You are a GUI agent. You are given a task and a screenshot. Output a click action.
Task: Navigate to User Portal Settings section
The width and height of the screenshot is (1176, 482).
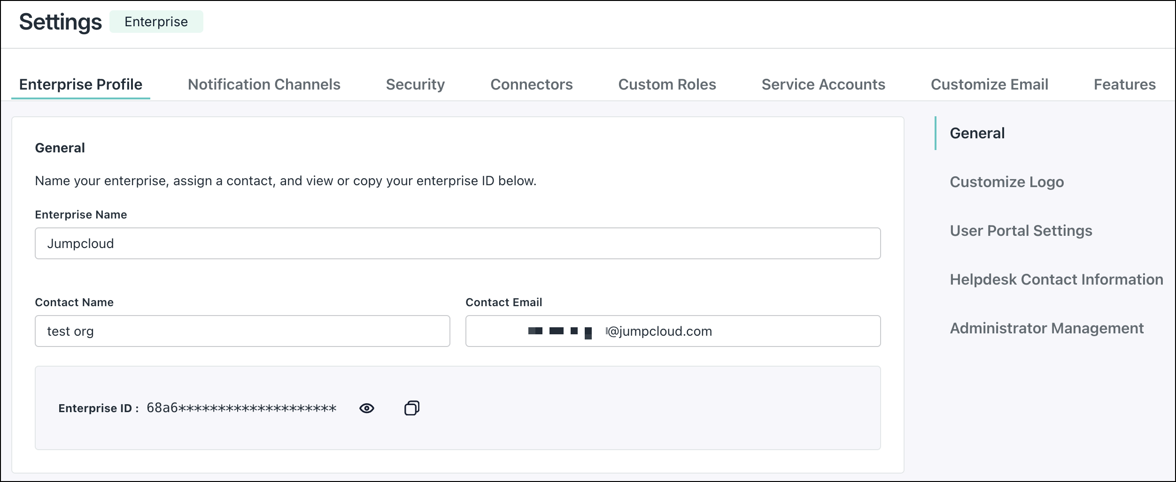point(1021,231)
